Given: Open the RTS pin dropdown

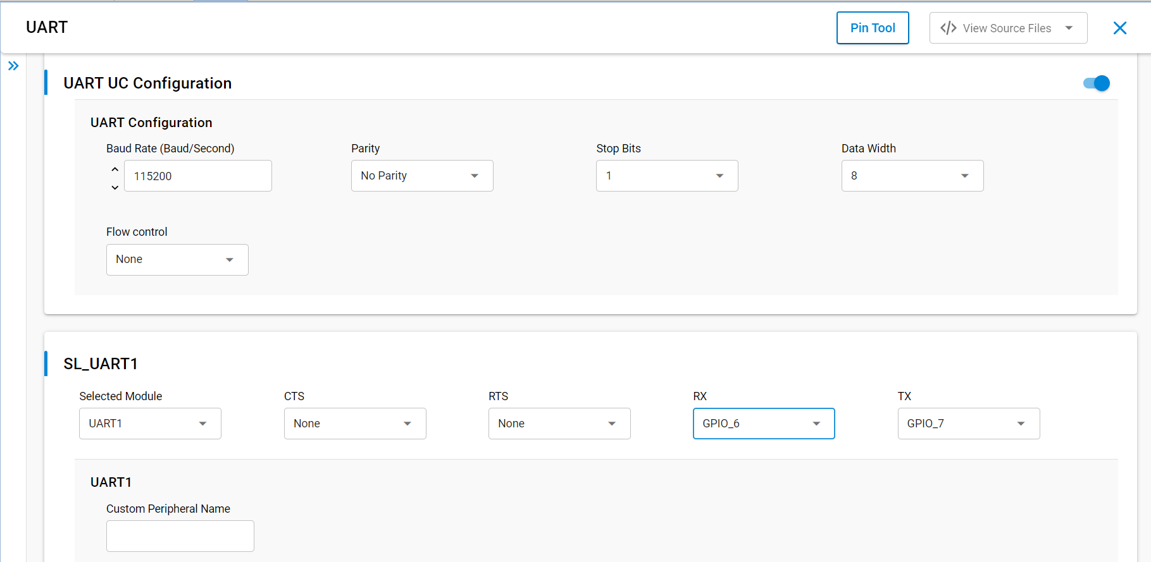Looking at the screenshot, I should [559, 424].
